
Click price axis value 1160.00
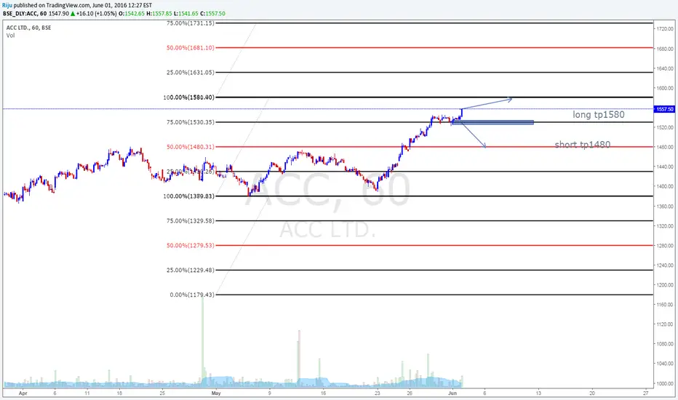point(665,305)
